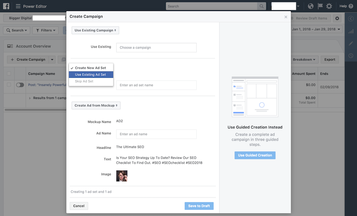
Task: Open the clock history icon in right sidebar
Action: (351, 56)
